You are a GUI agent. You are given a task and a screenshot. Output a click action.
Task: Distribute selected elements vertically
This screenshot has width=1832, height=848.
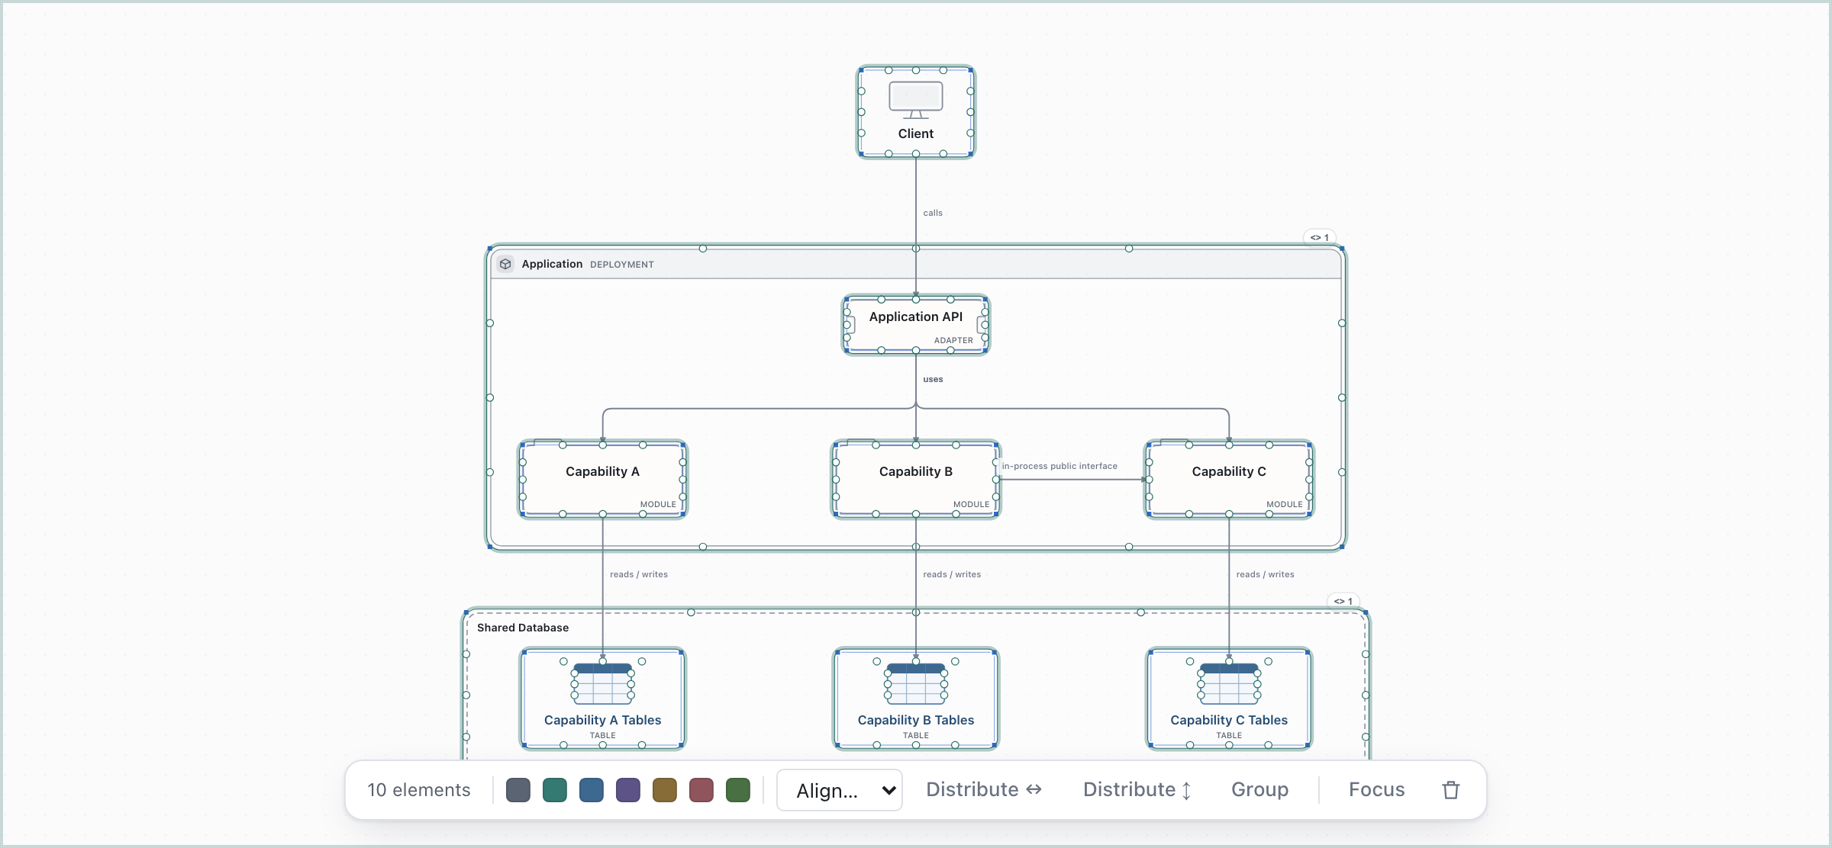click(1137, 790)
